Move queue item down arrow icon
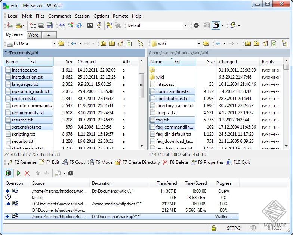293x235 pixels. (x=46, y=173)
